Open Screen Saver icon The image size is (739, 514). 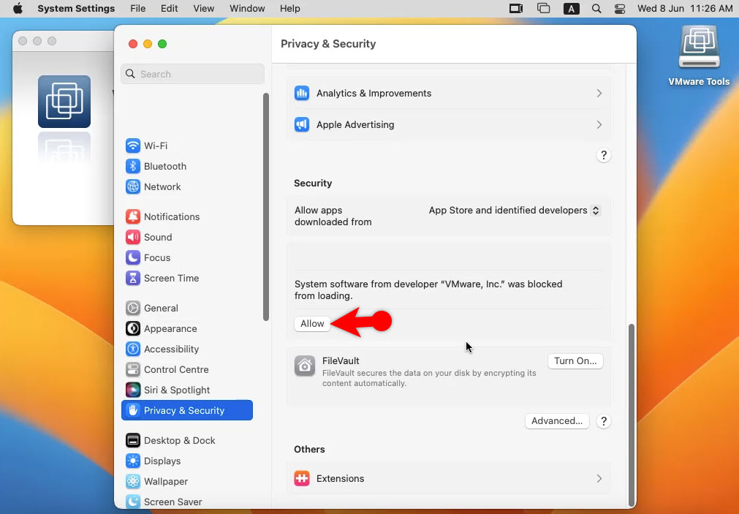[x=133, y=502]
